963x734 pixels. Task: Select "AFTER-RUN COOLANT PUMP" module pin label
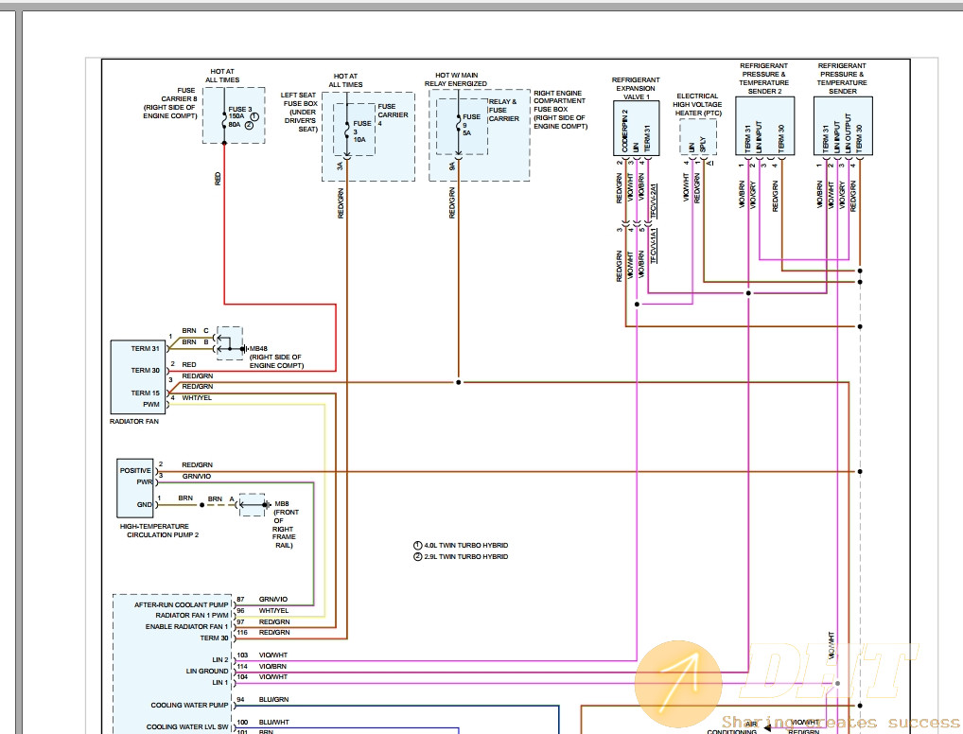[x=182, y=605]
